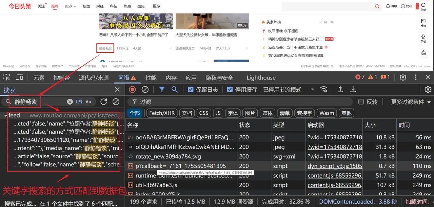This screenshot has height=207, width=434.
Task: Click the 过滤 filter input field
Action: [237, 102]
